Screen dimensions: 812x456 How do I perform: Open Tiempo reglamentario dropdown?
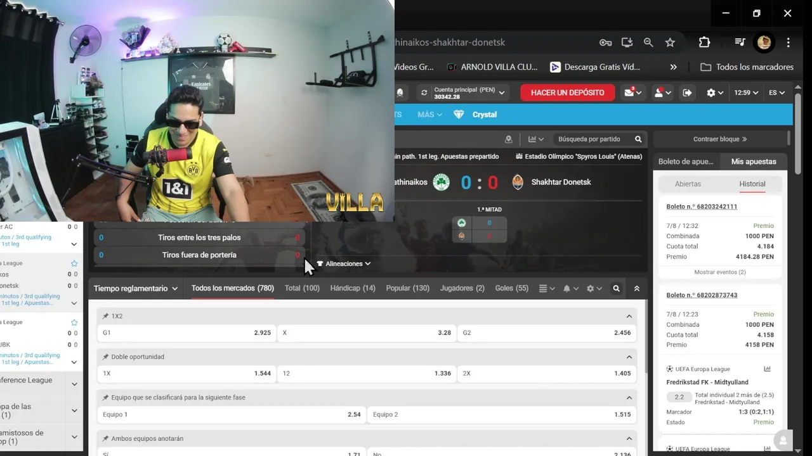coord(136,288)
